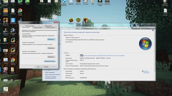Select TP-LINK Wireless desktop shortcut
Screen dimensions: 172x96
tap(5, 3)
